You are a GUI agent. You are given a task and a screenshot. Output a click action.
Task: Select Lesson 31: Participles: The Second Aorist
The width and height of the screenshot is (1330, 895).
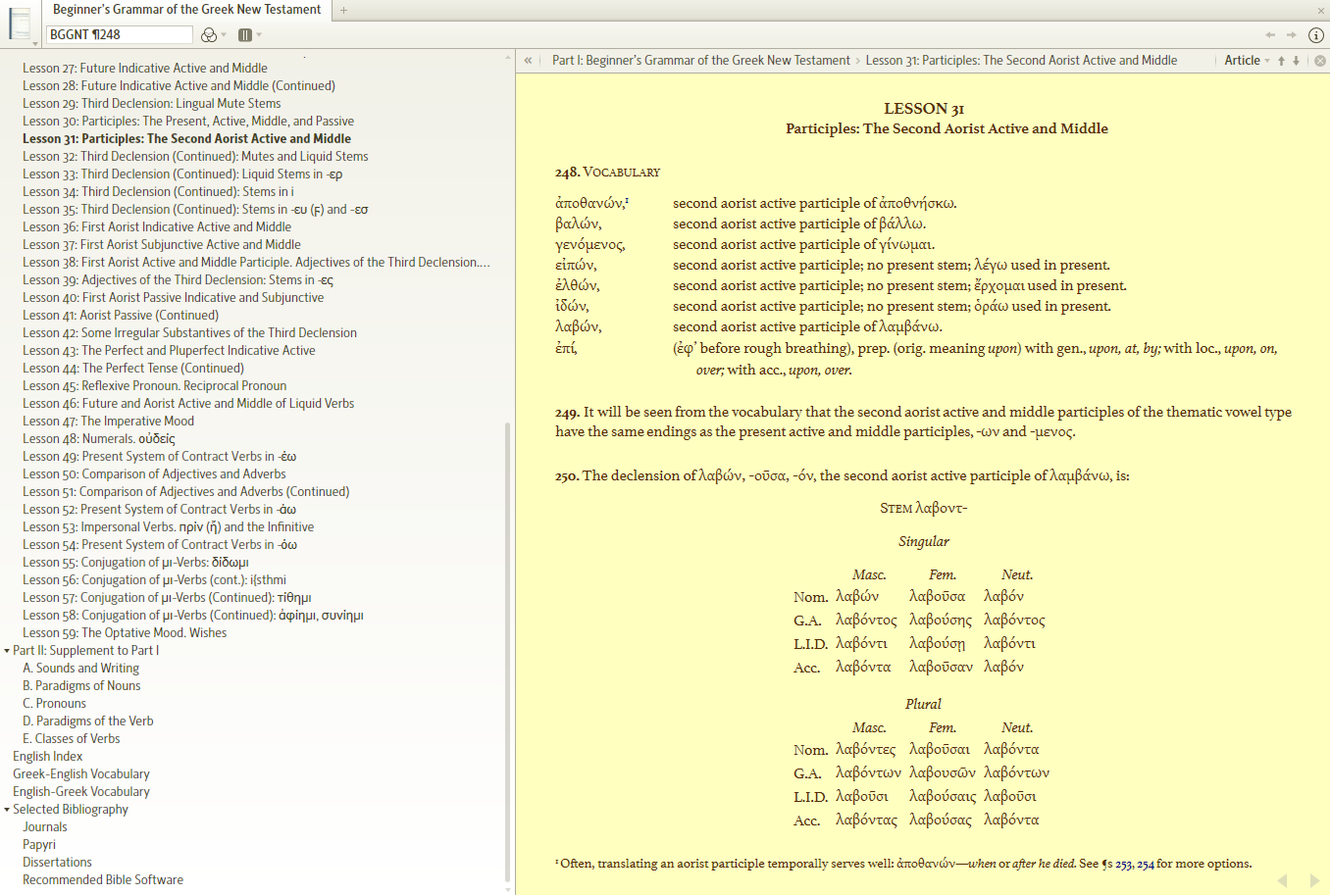[187, 139]
